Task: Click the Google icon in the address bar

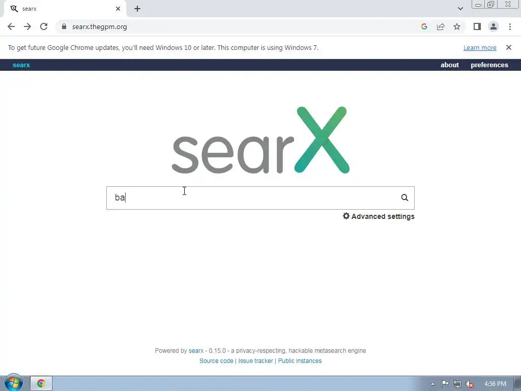Action: (424, 26)
